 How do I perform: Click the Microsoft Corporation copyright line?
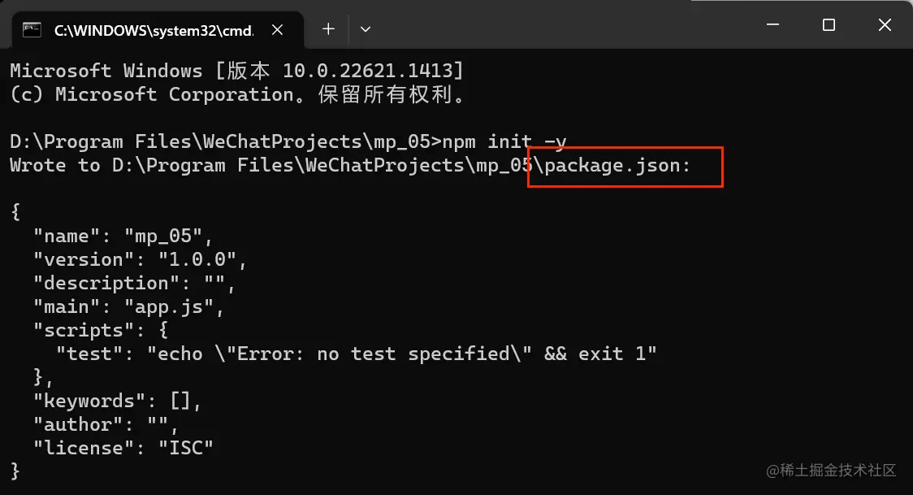tap(239, 94)
